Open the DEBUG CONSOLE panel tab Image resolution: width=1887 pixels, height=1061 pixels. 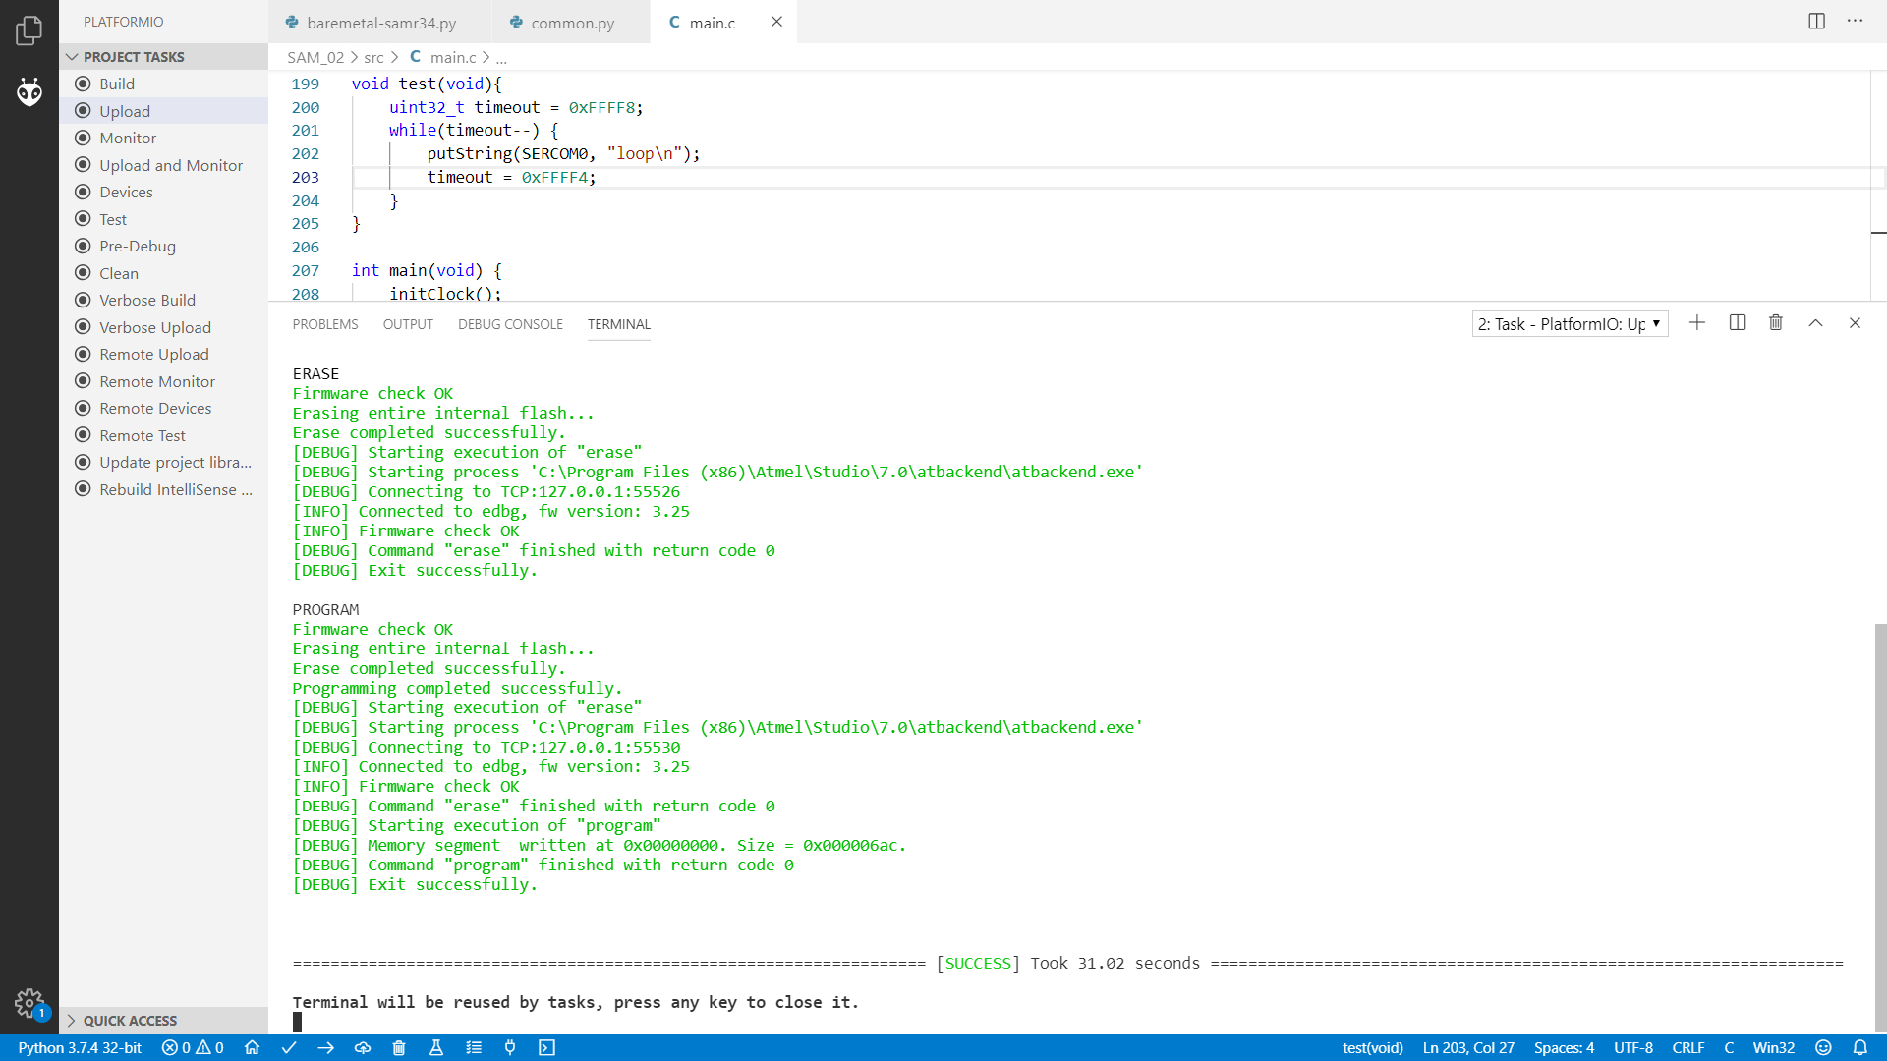[x=510, y=324]
